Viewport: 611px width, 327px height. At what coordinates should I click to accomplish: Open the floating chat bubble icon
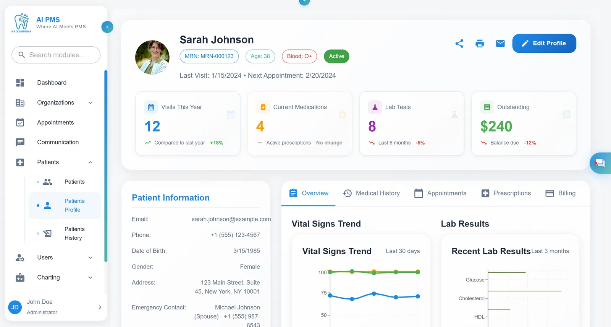pyautogui.click(x=600, y=163)
